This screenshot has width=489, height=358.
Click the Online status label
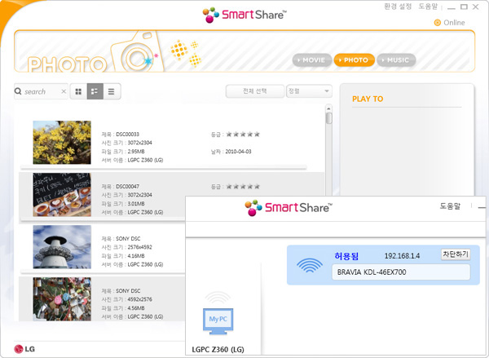(x=454, y=23)
